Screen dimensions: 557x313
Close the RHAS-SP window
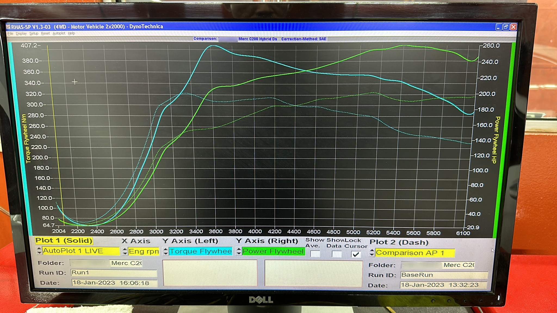click(x=513, y=27)
